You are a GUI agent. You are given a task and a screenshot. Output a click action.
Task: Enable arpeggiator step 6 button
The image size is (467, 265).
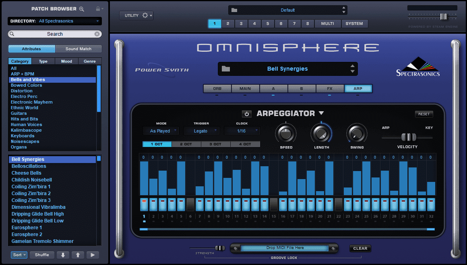(x=190, y=205)
